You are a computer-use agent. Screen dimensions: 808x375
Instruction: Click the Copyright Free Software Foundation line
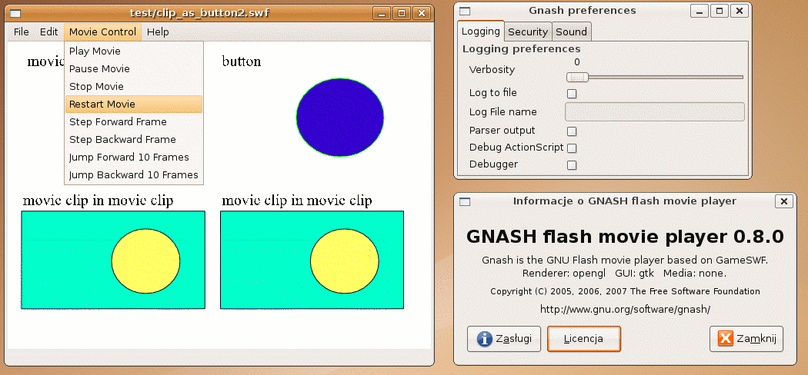(x=625, y=292)
